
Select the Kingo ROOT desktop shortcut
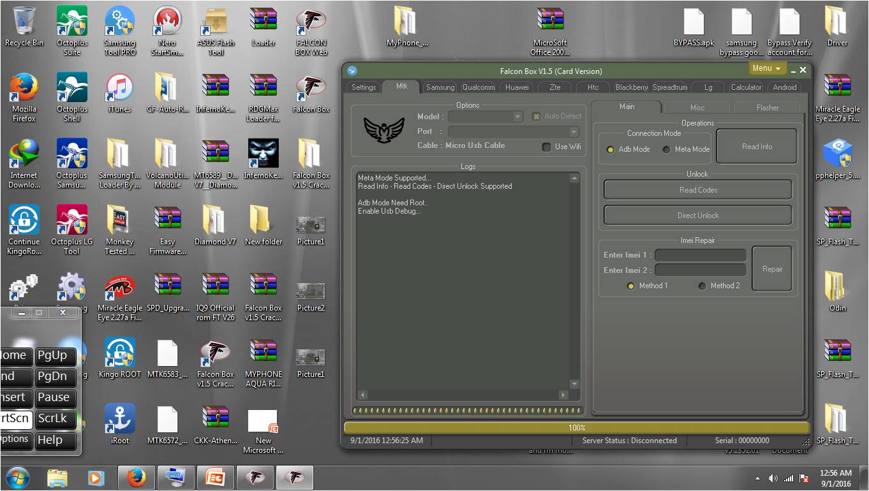point(119,357)
